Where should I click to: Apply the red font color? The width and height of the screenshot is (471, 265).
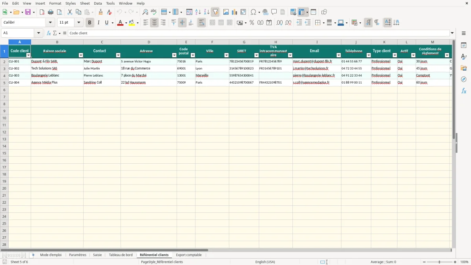tap(120, 23)
